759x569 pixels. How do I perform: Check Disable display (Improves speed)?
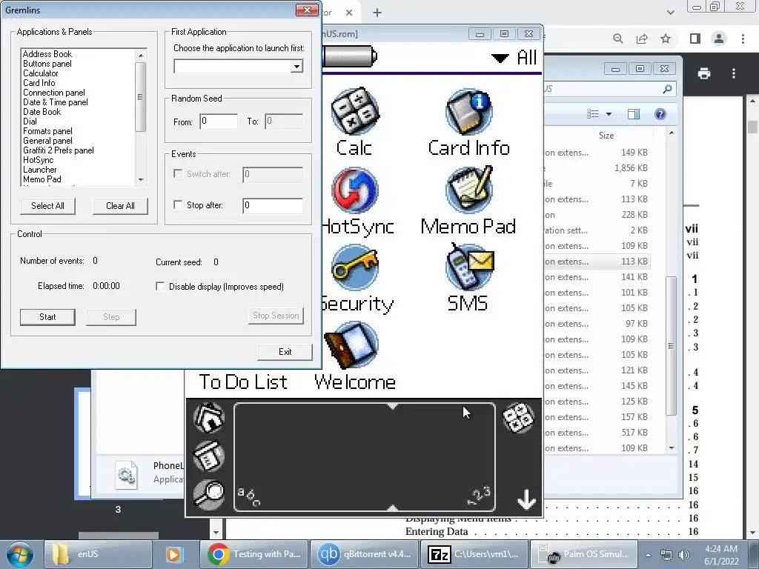click(160, 287)
